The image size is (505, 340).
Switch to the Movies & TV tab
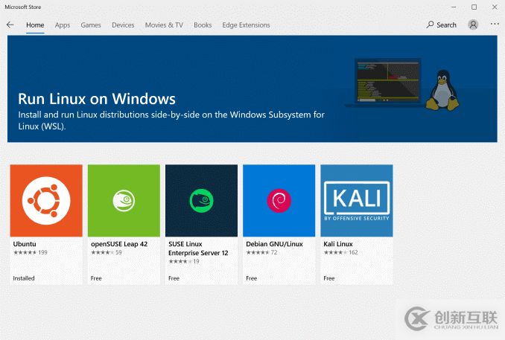pyautogui.click(x=164, y=25)
